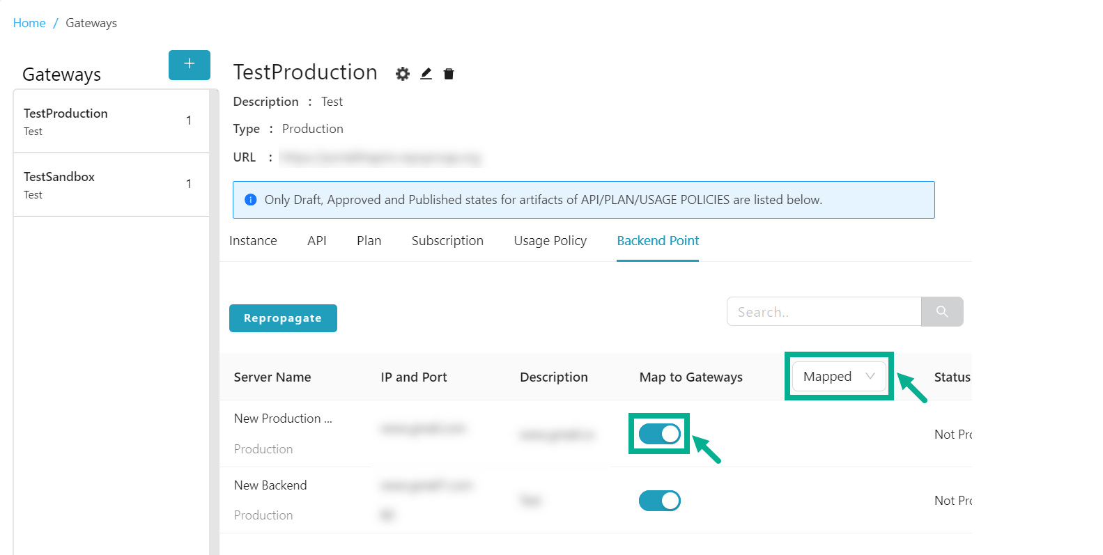The width and height of the screenshot is (1103, 555).
Task: Switch to the API tab
Action: [317, 241]
